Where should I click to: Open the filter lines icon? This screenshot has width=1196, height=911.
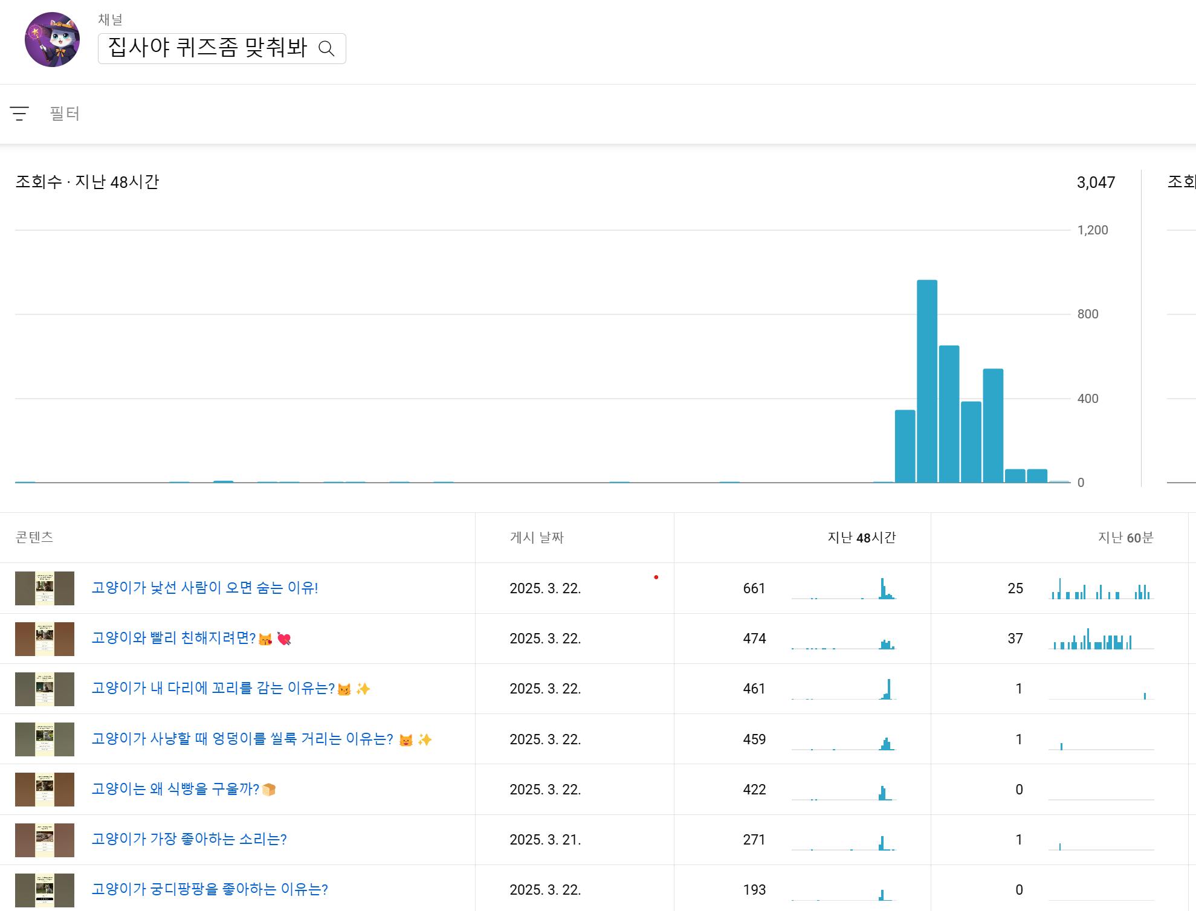point(19,114)
